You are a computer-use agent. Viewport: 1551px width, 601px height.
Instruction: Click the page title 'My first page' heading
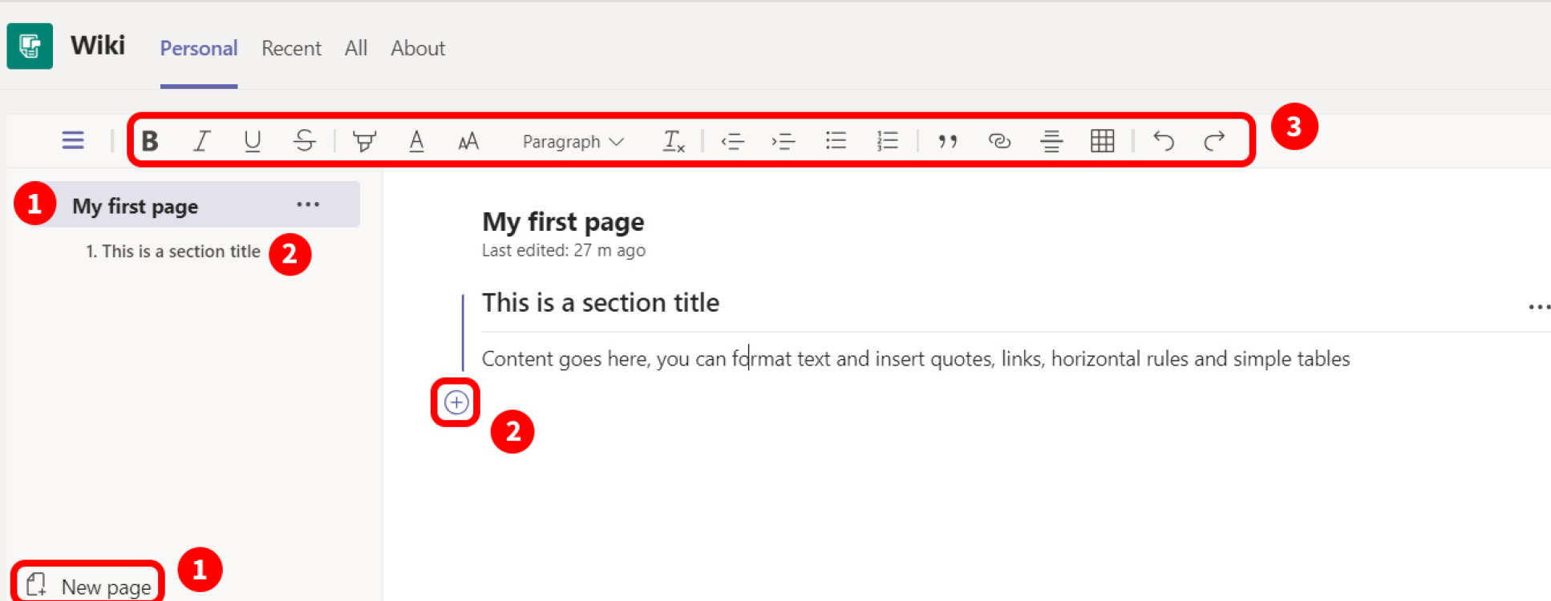point(563,222)
